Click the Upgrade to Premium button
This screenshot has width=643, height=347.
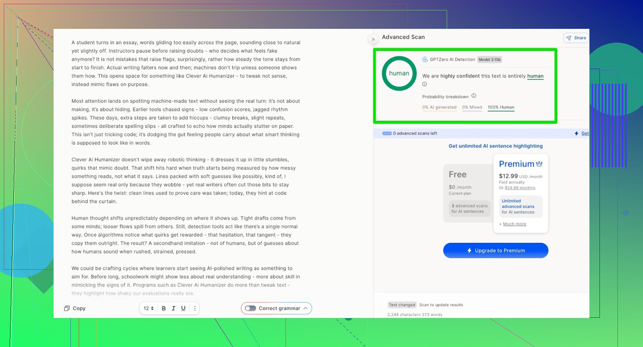pos(496,250)
